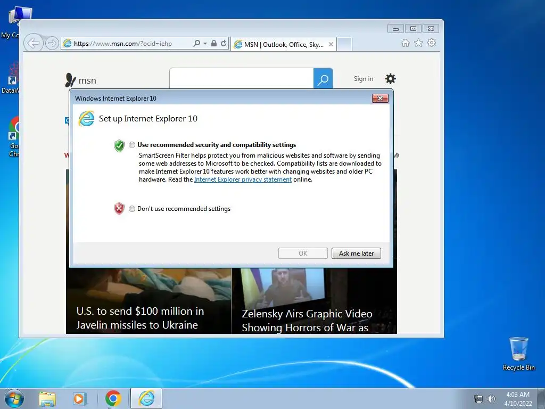Viewport: 545px width, 409px height.
Task: Open the Internet Explorer privacy statement link
Action: point(243,179)
